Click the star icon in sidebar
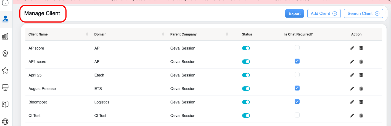391x126 pixels. tap(5, 71)
